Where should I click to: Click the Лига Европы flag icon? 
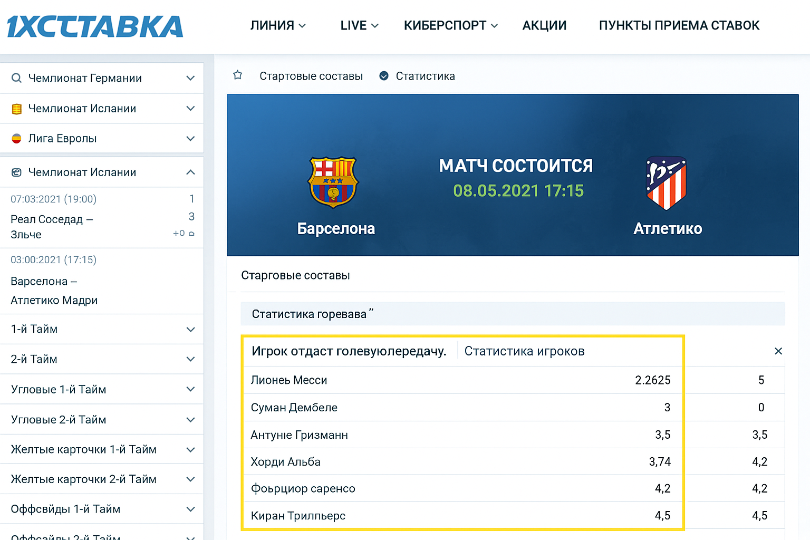click(x=17, y=139)
